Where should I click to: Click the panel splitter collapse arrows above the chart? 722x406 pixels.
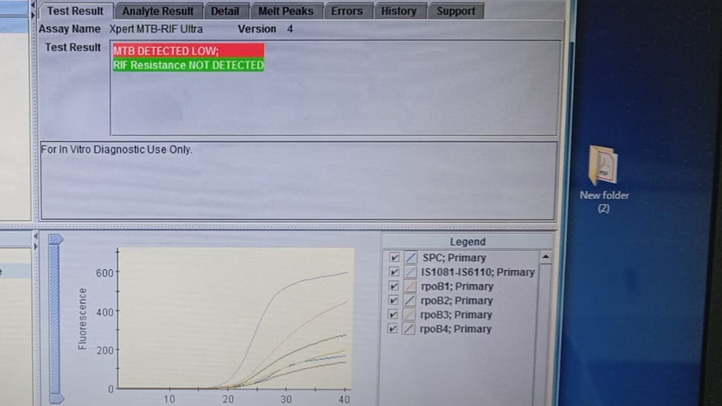[35, 241]
